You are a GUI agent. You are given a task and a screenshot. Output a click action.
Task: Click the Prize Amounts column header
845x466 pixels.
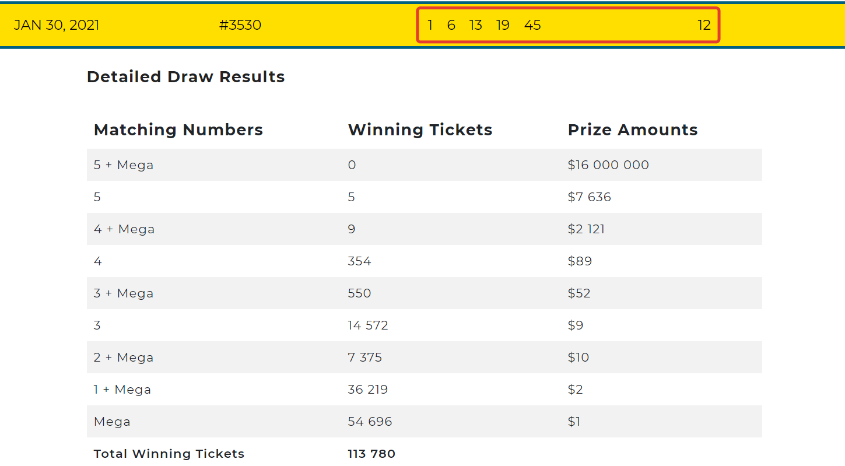pos(633,129)
